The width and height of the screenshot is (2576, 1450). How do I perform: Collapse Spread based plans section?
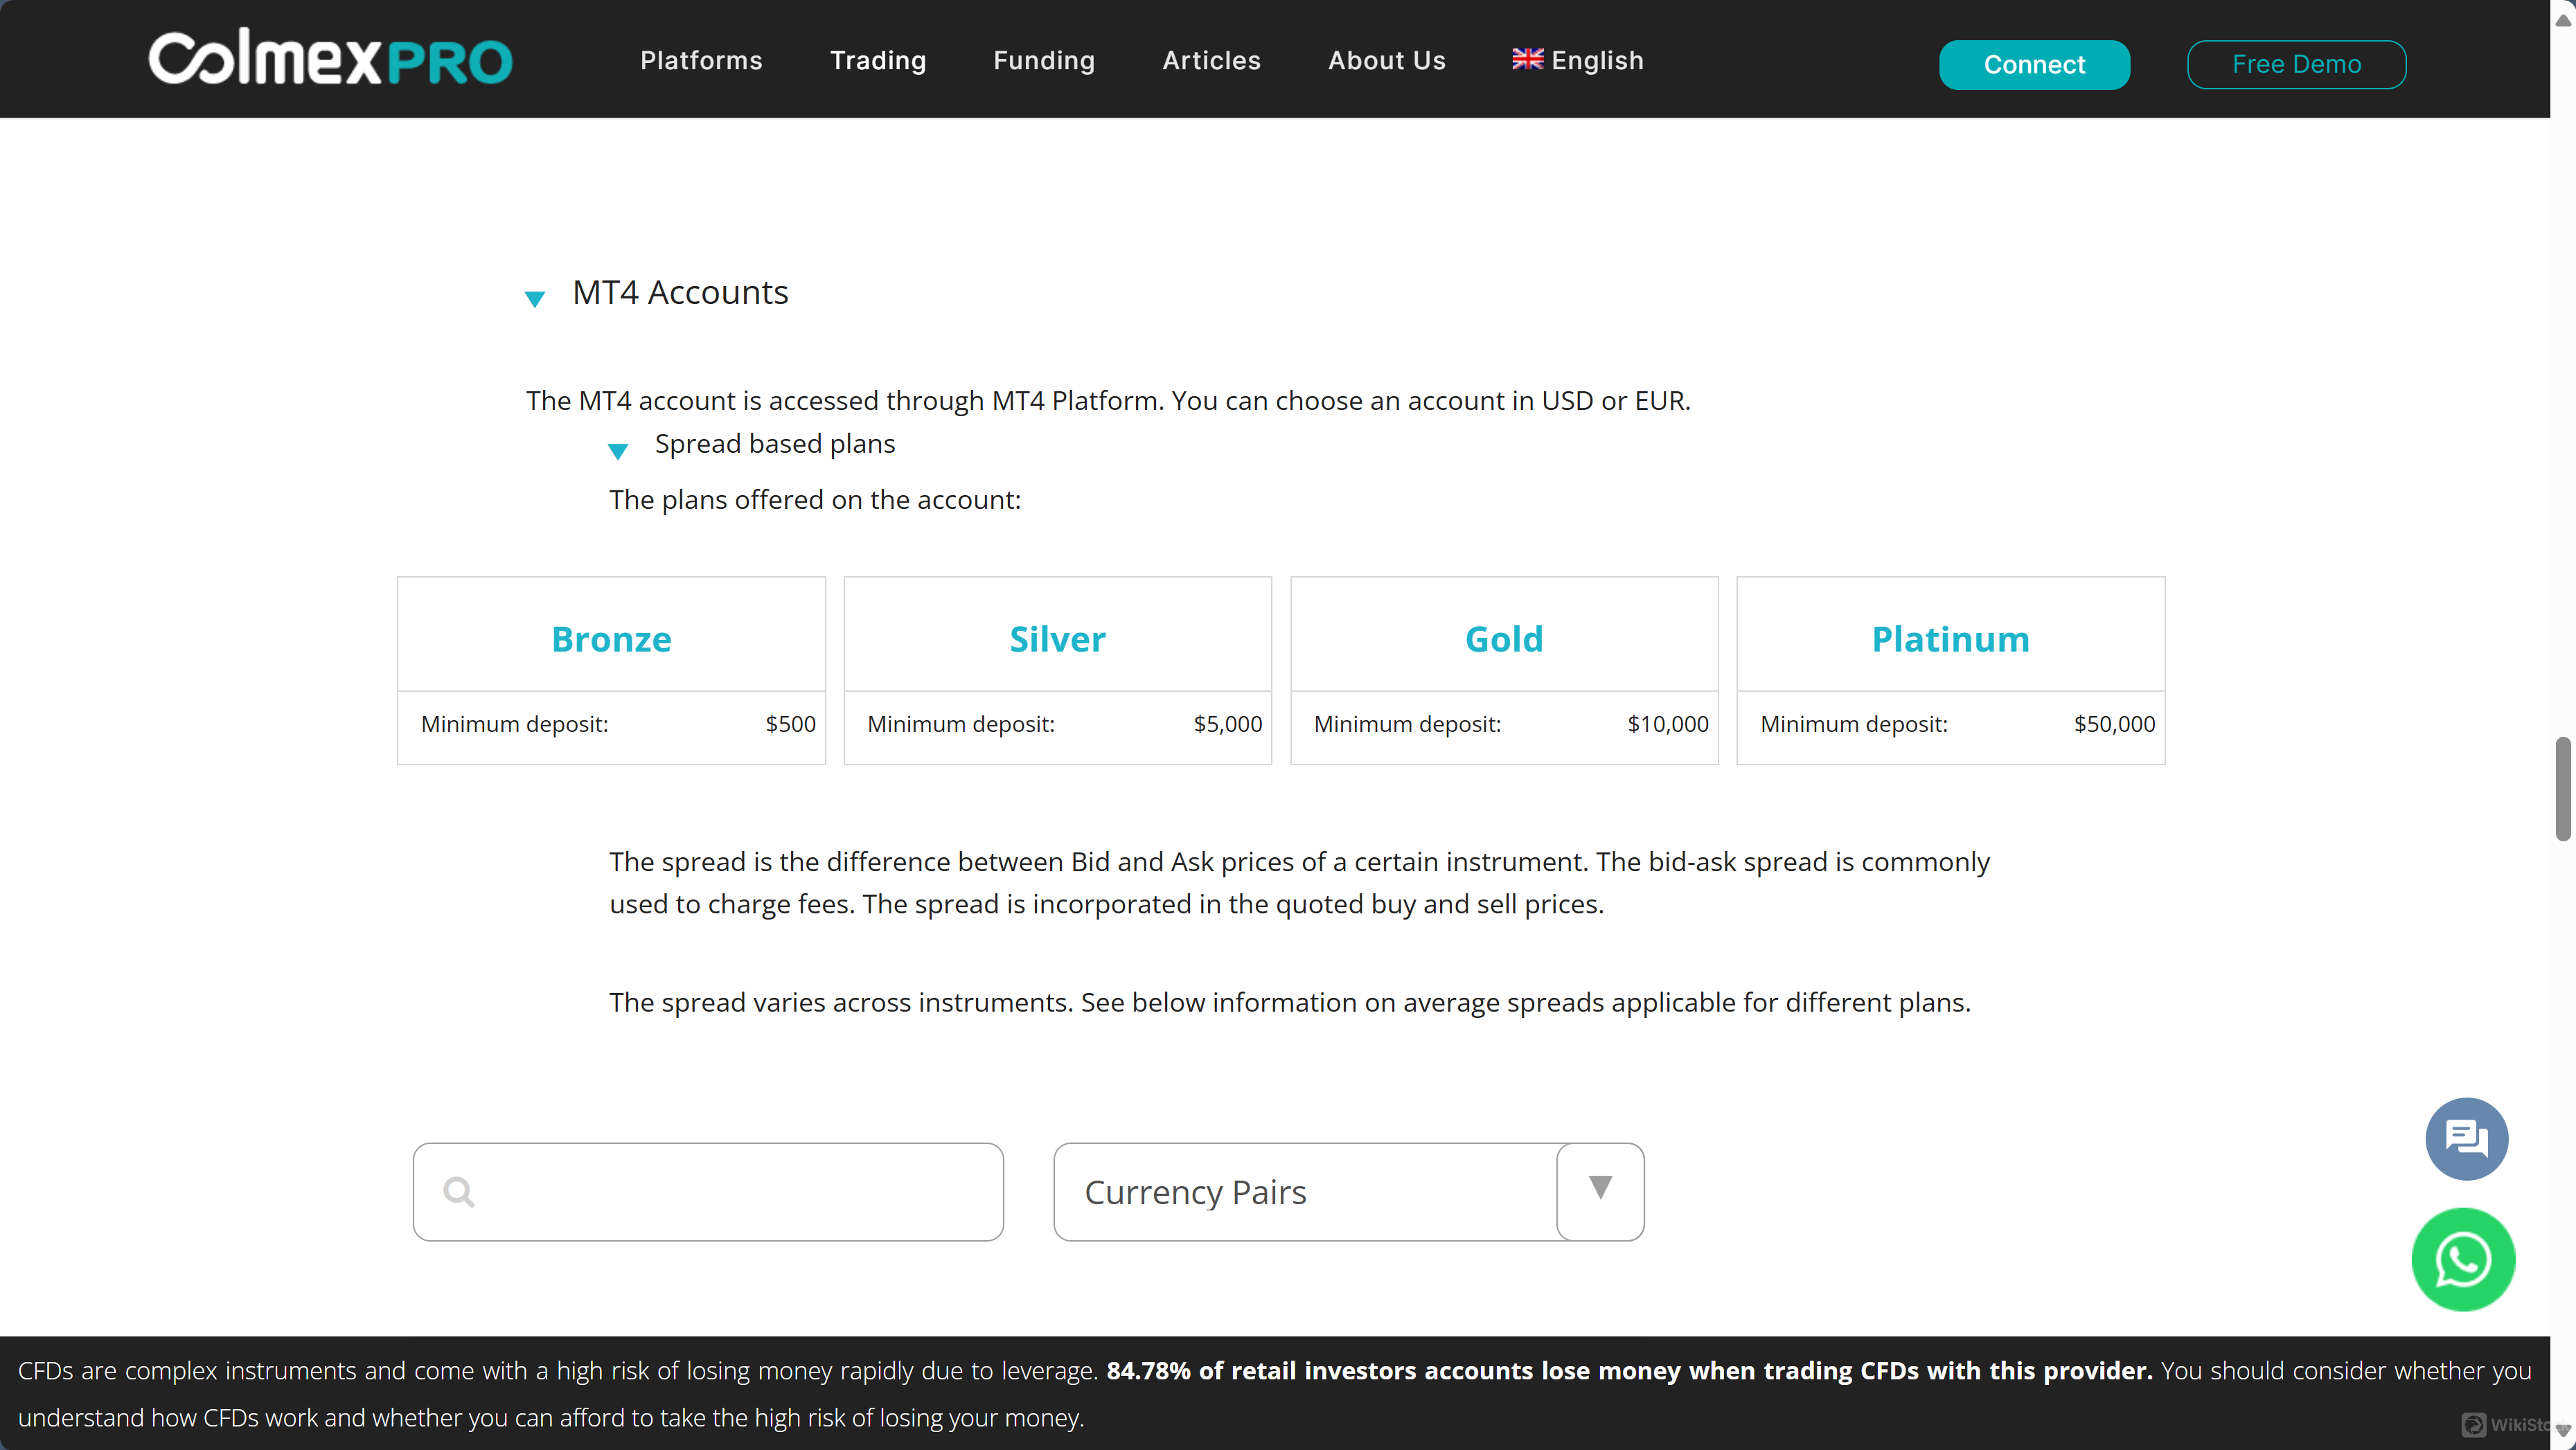click(618, 450)
